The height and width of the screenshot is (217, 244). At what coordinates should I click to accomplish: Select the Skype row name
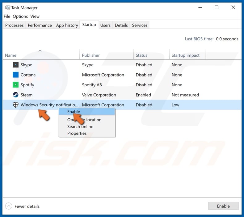pos(26,65)
